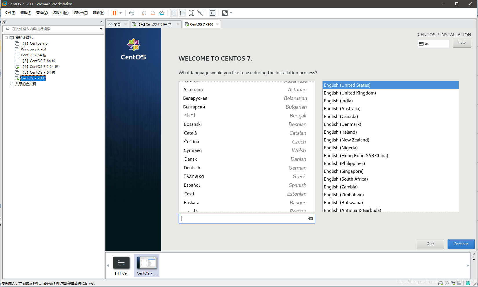Click the orange pause VM icon
The image size is (478, 287).
114,13
